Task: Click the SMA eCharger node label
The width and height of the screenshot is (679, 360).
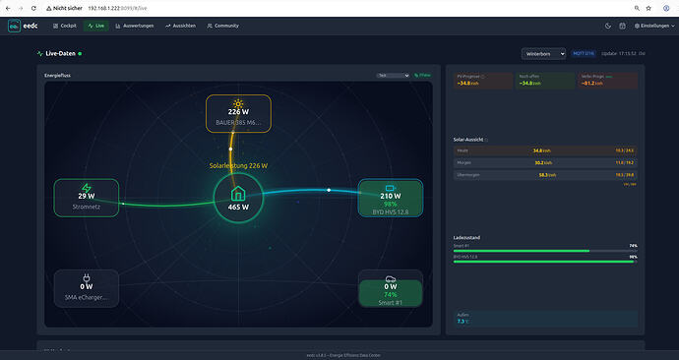Action: click(87, 298)
